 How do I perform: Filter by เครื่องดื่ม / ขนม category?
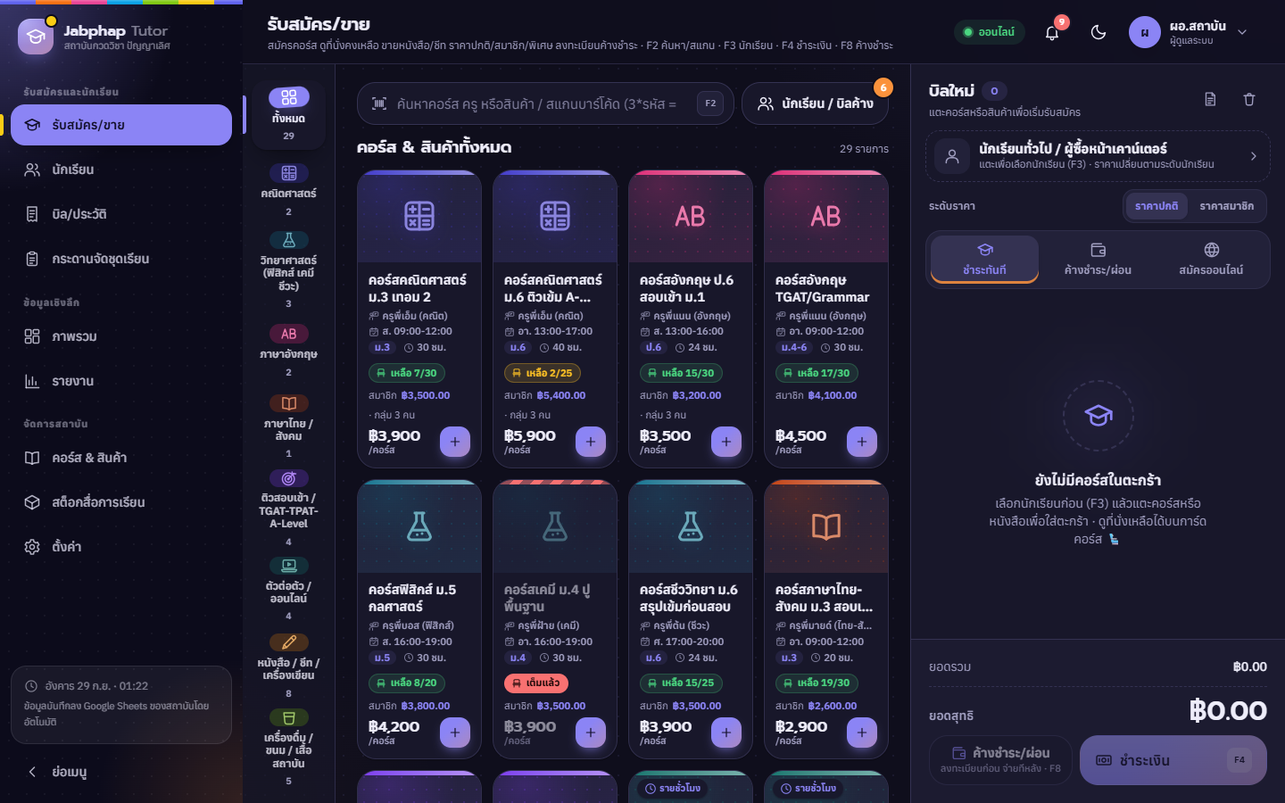point(288,748)
